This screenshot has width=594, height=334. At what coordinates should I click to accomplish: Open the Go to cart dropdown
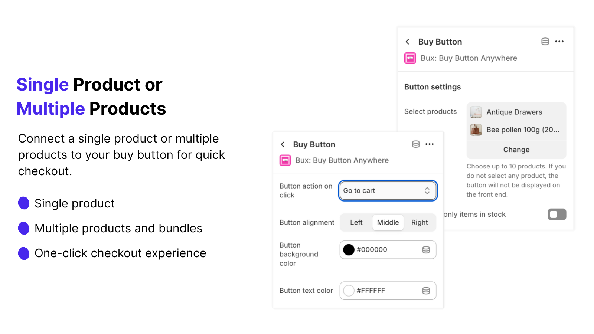coord(388,191)
